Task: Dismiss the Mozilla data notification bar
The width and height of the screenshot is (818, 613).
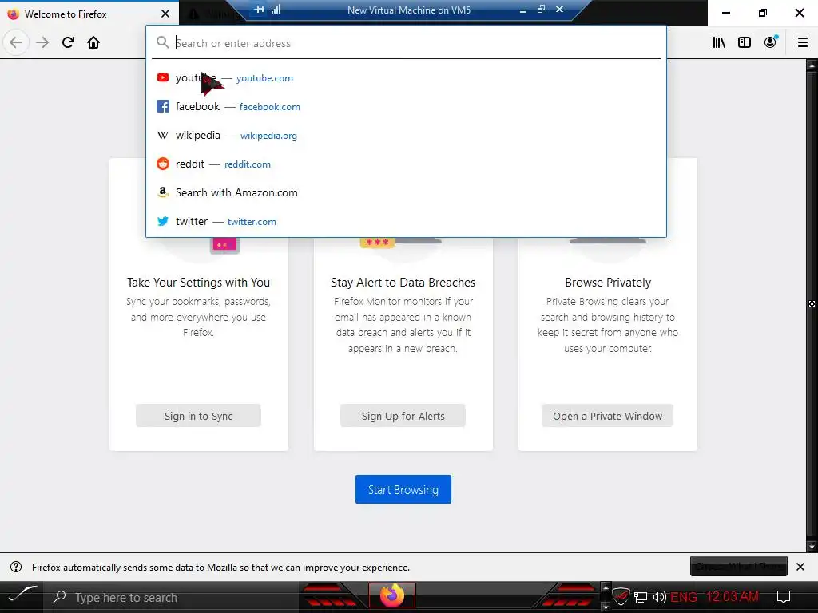Action: tap(800, 567)
